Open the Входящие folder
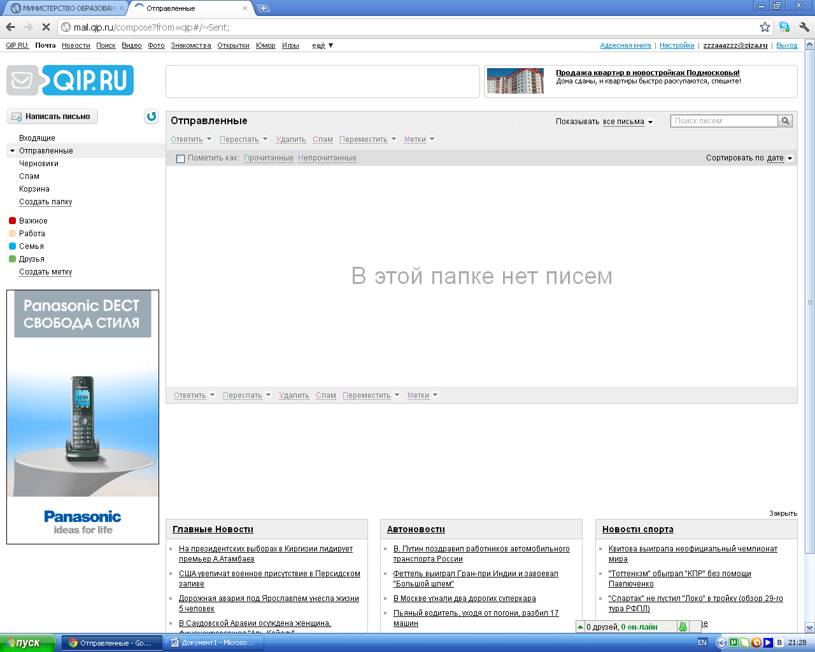815x652 pixels. [x=37, y=138]
